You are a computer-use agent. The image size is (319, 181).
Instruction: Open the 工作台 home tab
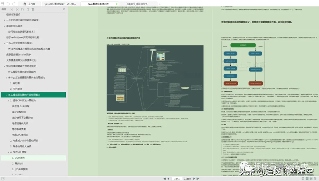(30, 4)
